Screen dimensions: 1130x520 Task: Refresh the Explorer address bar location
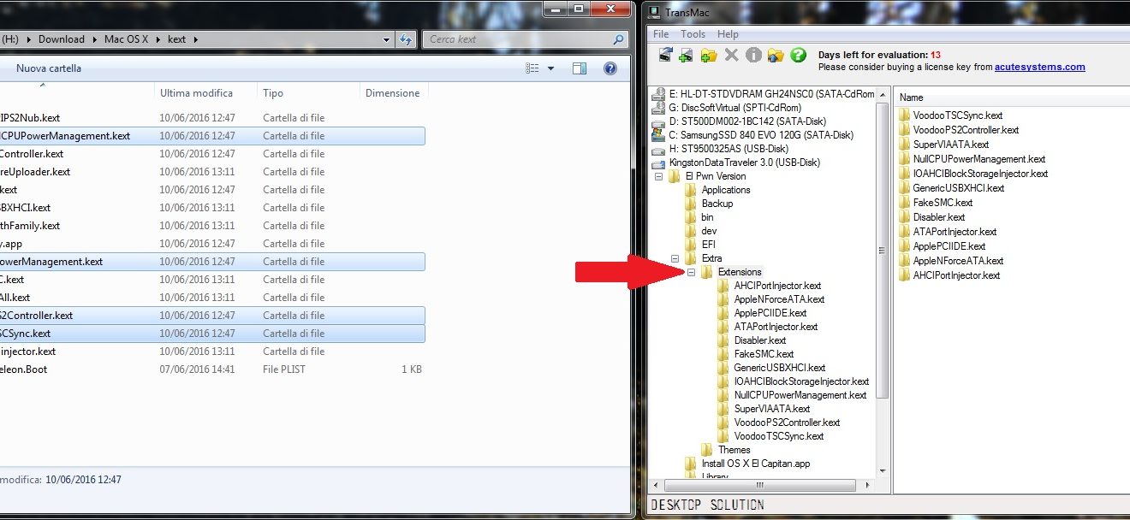coord(405,39)
